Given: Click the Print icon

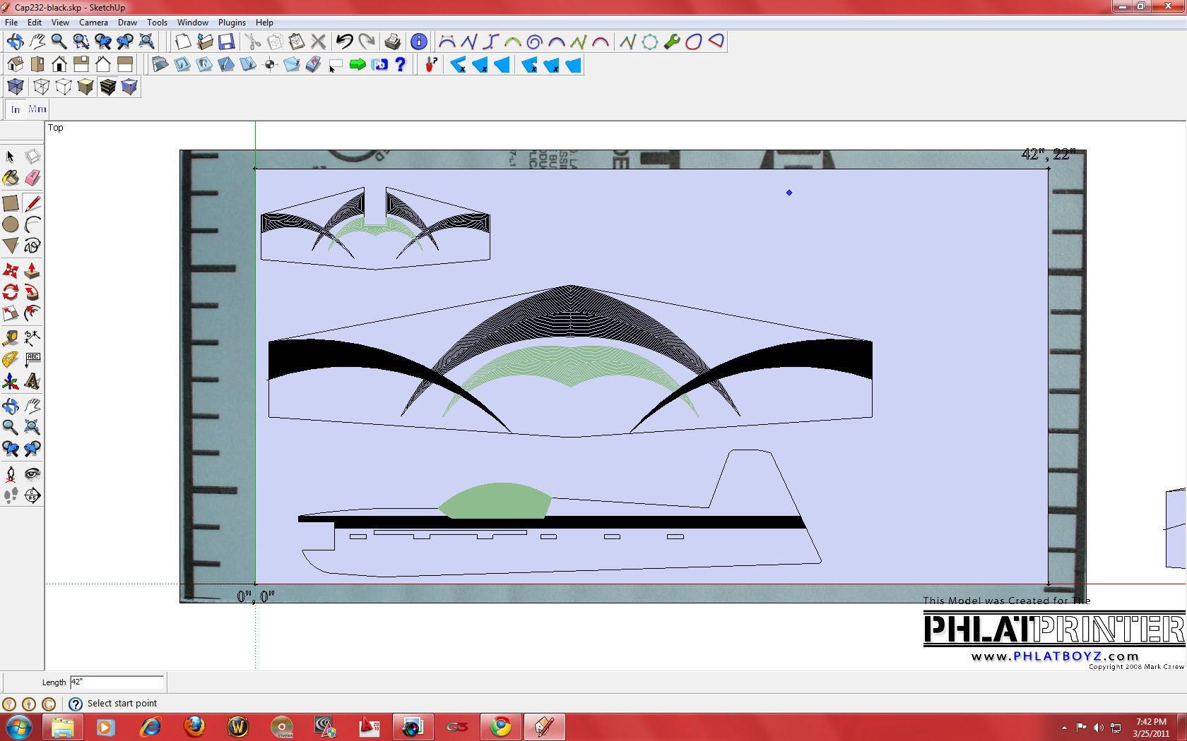Looking at the screenshot, I should 393,42.
